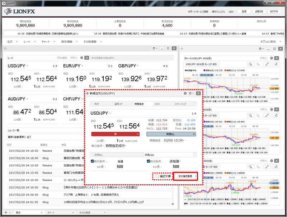This screenshot has height=217, width=287.
Task: Add indicator on the 119.160 chart
Action: [276, 115]
